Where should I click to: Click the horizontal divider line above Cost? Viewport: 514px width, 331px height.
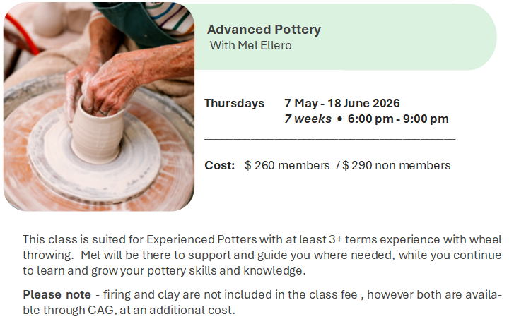tap(329, 139)
